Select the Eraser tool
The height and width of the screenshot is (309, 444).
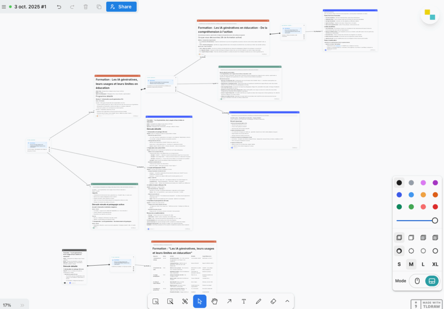273,301
